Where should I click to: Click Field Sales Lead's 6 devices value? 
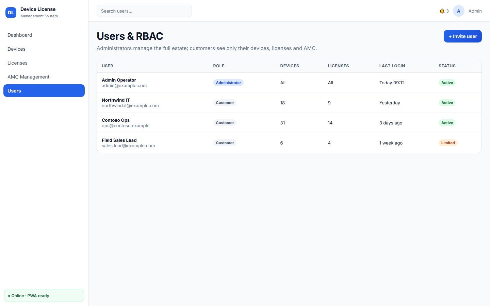click(x=281, y=143)
